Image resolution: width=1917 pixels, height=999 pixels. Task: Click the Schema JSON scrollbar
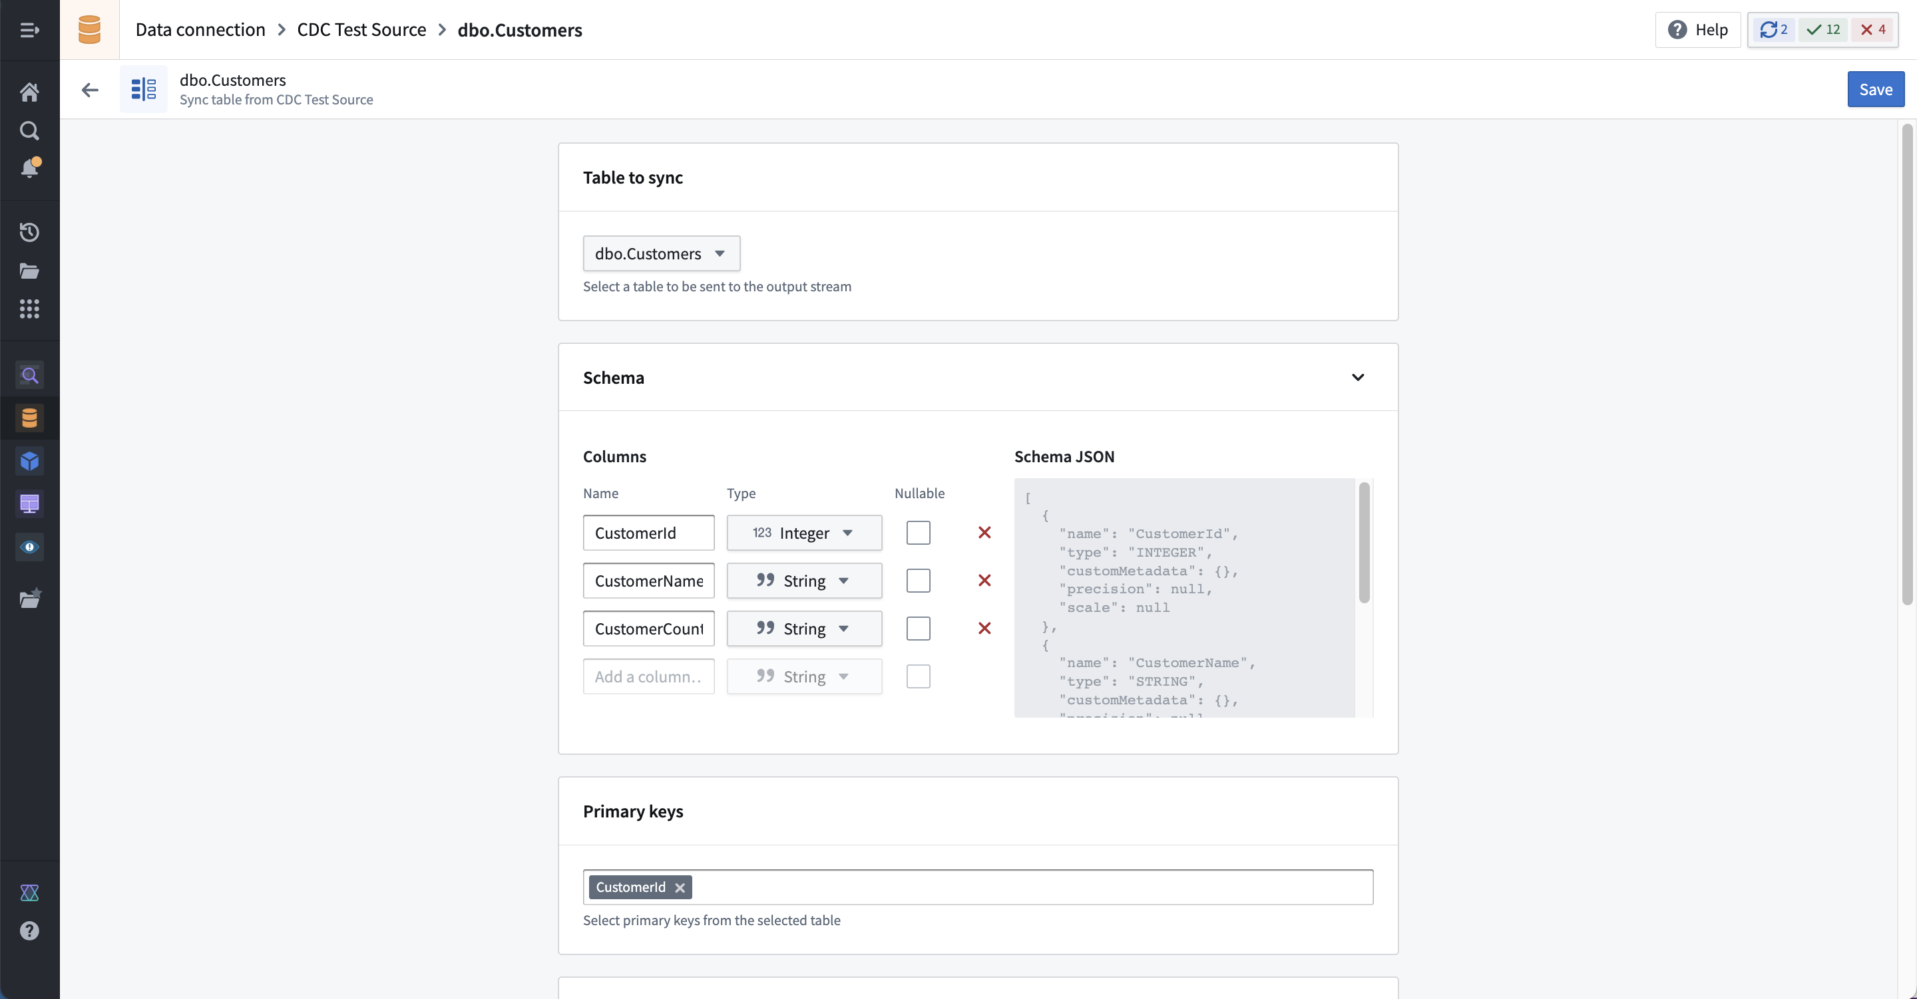(1364, 542)
